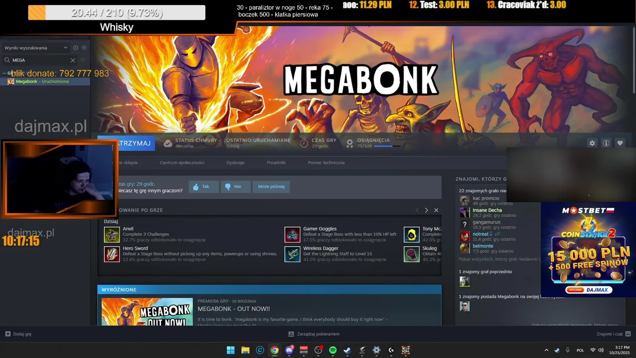Click Status chmury cloud status

coord(190,143)
